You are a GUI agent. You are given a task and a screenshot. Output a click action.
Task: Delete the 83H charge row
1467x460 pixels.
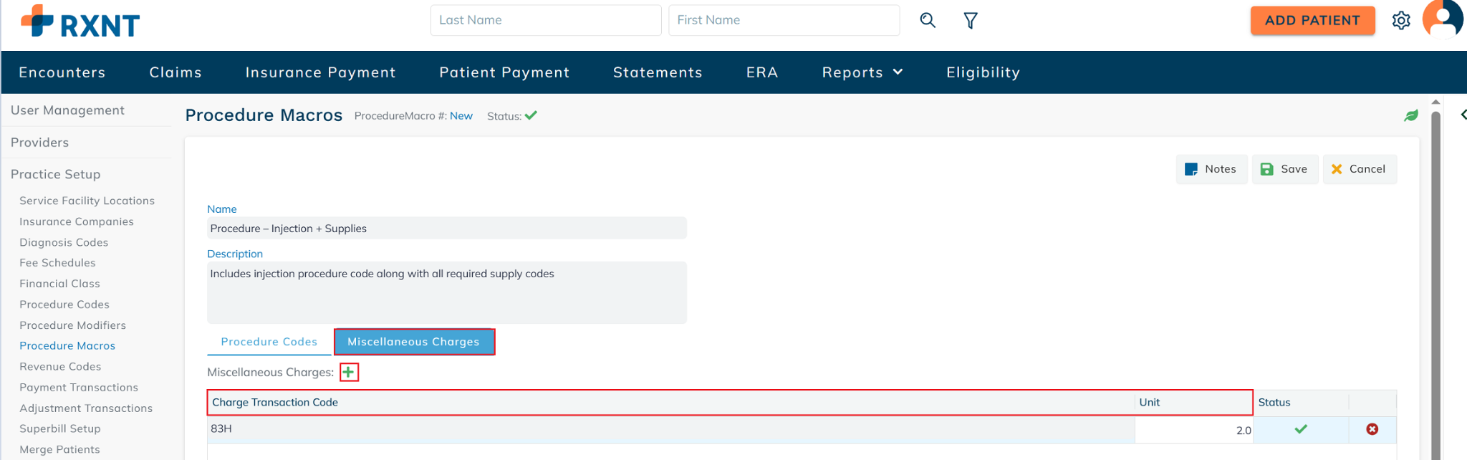click(1372, 429)
